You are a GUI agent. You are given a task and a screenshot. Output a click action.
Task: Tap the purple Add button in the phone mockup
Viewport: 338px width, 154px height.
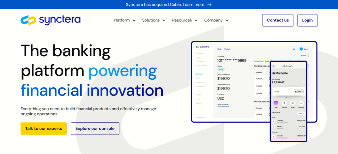[276, 103]
